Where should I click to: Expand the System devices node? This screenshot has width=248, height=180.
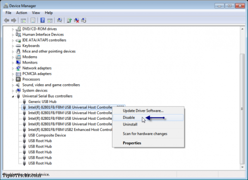[13, 91]
